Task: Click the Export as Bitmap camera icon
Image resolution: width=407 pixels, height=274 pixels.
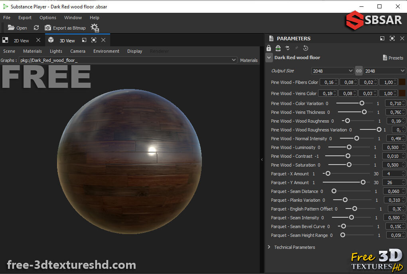Action: (48, 28)
